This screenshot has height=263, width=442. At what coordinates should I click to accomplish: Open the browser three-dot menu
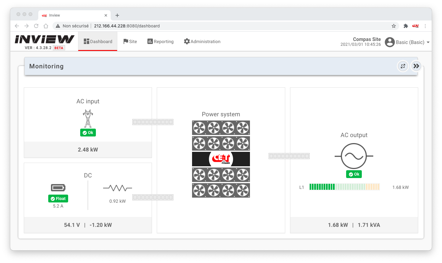tap(425, 26)
